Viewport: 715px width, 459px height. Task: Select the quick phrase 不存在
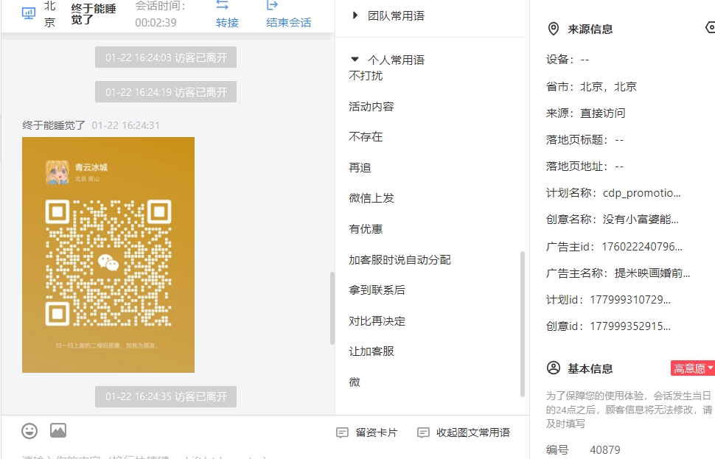(366, 137)
